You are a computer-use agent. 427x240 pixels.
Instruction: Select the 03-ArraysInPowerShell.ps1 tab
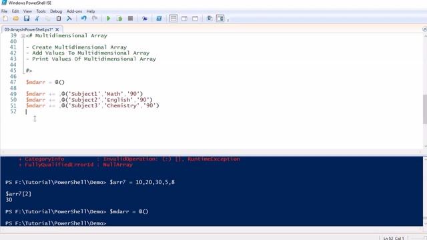point(28,29)
